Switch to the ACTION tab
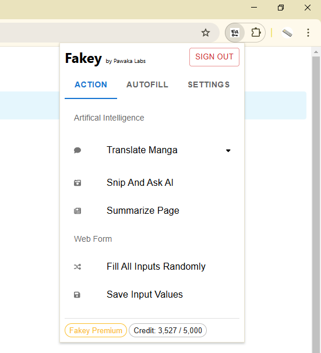This screenshot has width=321, height=353. [x=91, y=85]
